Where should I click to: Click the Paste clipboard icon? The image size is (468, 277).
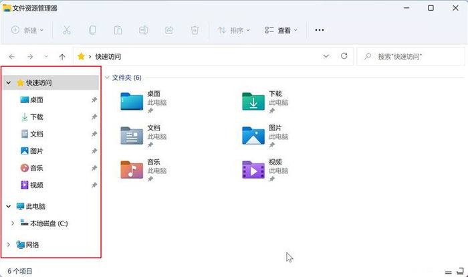coord(118,30)
